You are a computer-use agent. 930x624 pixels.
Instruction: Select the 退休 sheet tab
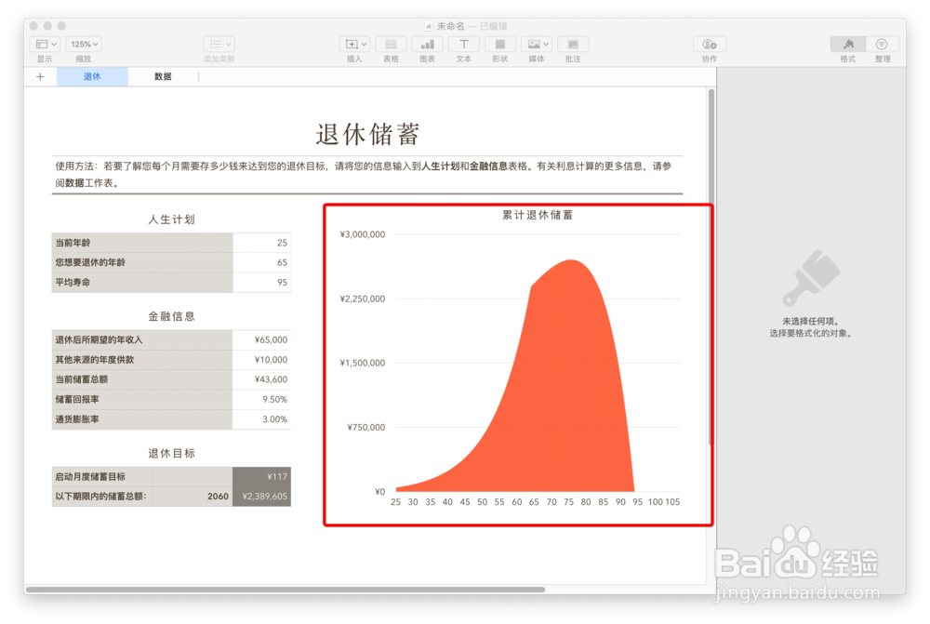coord(91,76)
